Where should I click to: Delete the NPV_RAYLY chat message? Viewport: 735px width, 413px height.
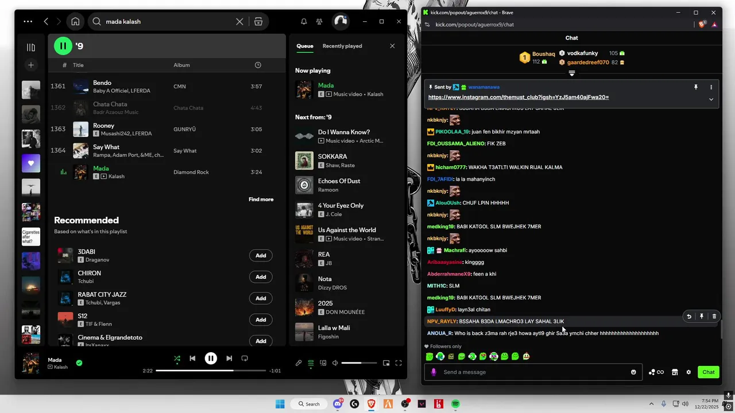(714, 316)
